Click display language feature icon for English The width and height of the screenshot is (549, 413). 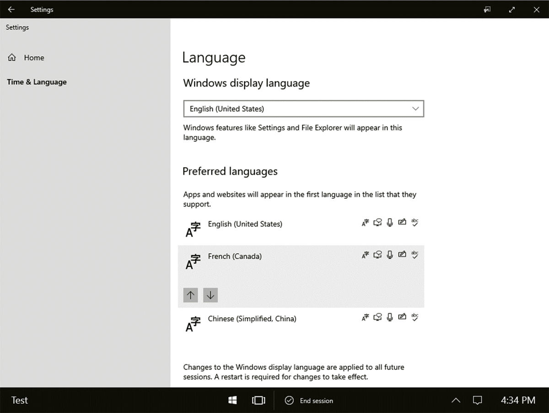pos(365,223)
